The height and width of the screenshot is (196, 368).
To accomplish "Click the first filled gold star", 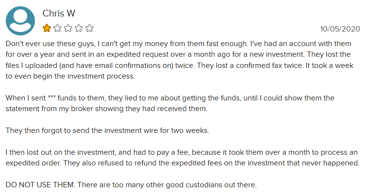I will 47,28.
